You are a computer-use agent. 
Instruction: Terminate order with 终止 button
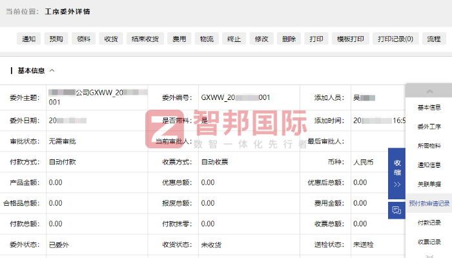coord(234,39)
